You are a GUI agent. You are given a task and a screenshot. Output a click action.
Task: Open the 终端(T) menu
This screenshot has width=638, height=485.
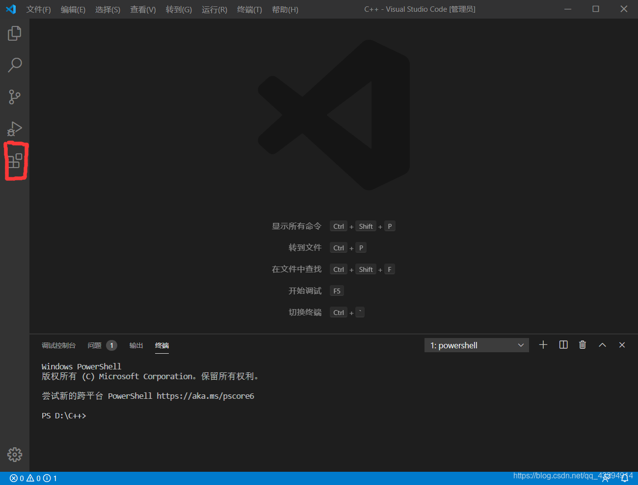pyautogui.click(x=249, y=10)
